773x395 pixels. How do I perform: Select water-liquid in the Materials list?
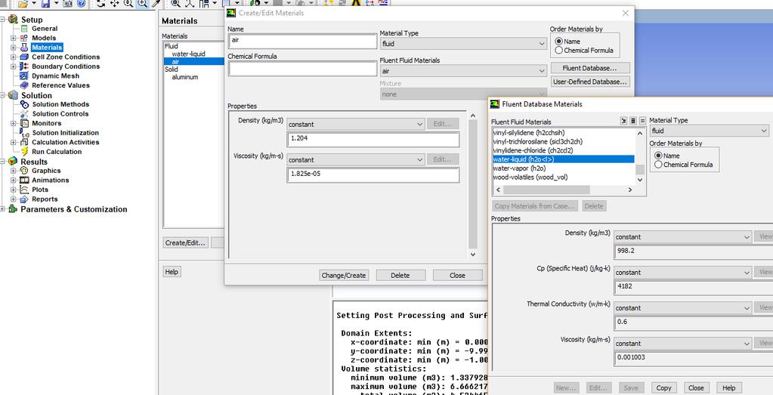point(188,54)
